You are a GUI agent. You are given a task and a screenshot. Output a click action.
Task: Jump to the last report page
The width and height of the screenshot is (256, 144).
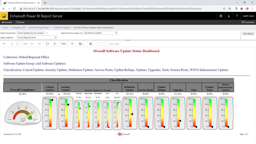click(40, 44)
